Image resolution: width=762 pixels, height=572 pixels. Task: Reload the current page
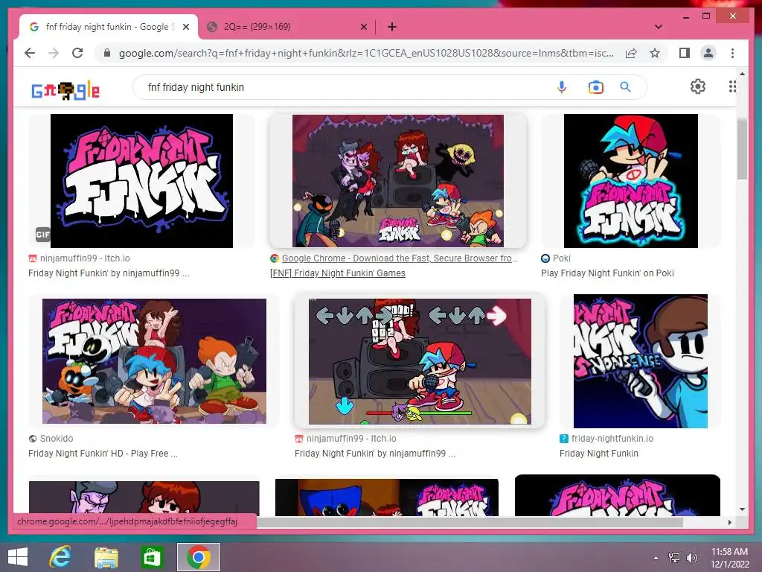tap(77, 53)
